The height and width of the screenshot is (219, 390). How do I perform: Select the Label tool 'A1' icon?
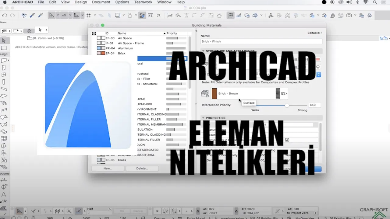pyautogui.click(x=4, y=201)
